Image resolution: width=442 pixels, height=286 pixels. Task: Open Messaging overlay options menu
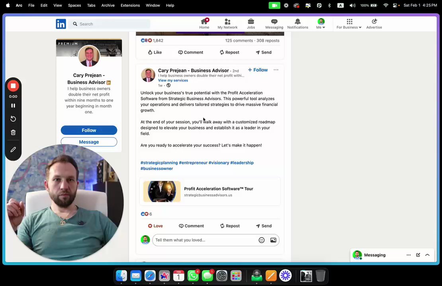pyautogui.click(x=409, y=255)
